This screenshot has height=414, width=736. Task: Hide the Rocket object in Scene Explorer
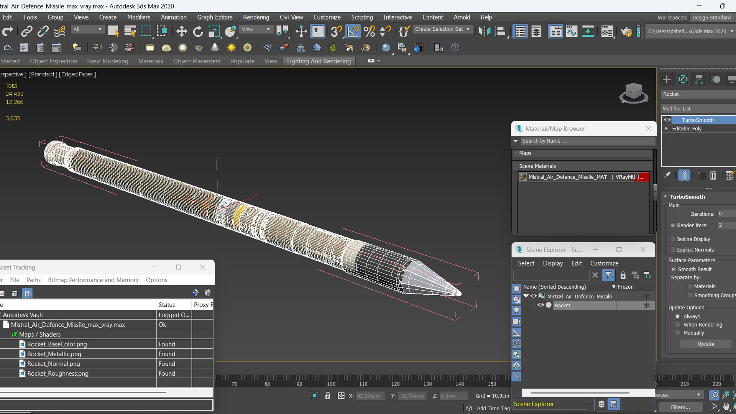(540, 305)
